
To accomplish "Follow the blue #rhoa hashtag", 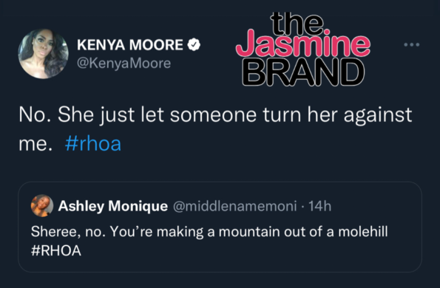I will [x=93, y=143].
